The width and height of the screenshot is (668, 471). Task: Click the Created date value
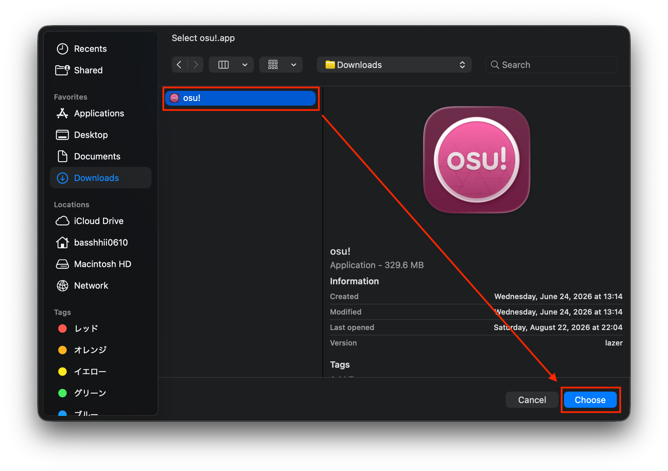(558, 296)
